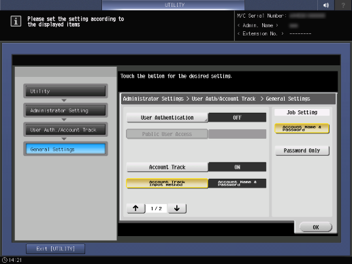This screenshot has width=352, height=264.
Task: Select the Password Only option
Action: (302, 150)
